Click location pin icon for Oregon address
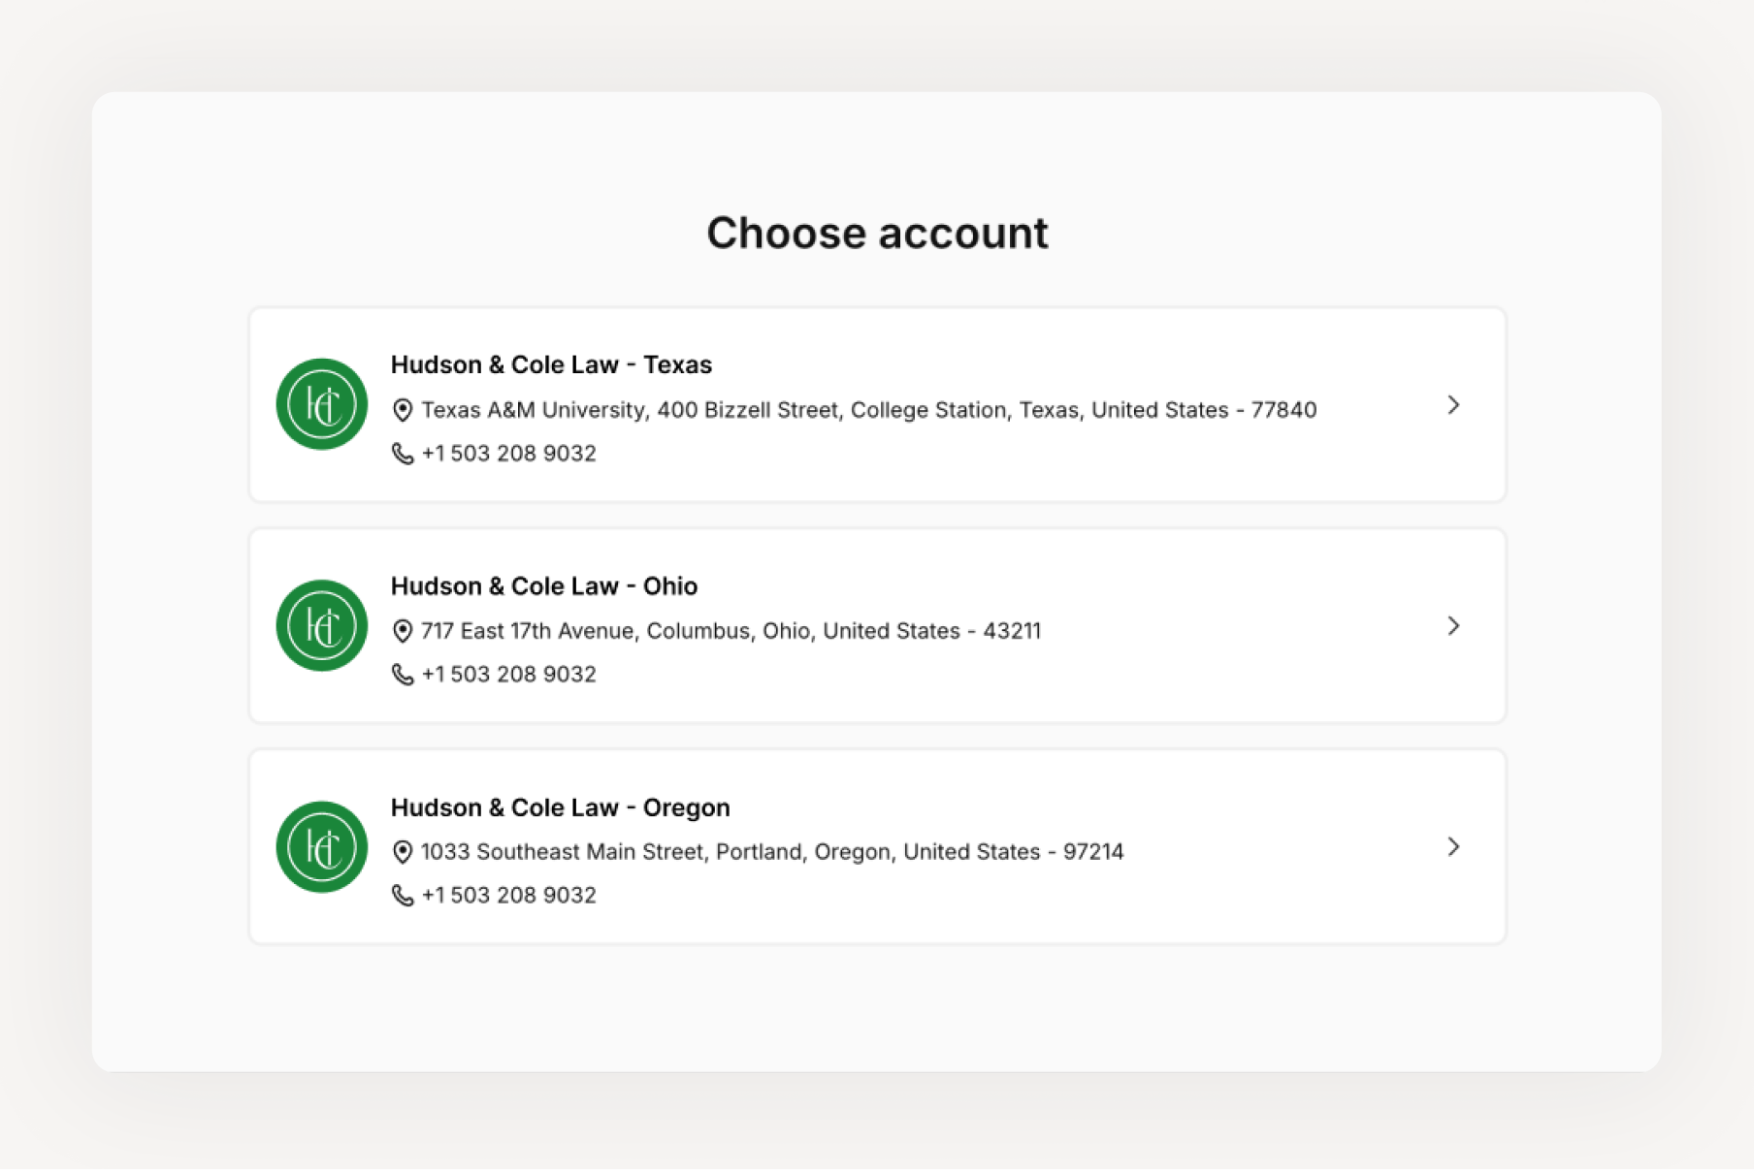The width and height of the screenshot is (1754, 1170). coord(403,852)
